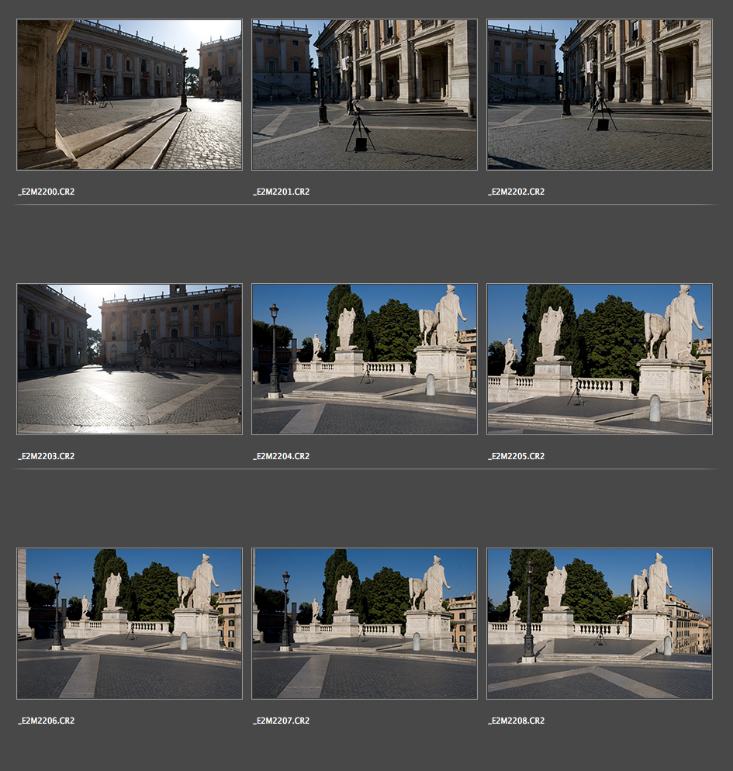Viewport: 733px width, 771px height.
Task: Select thumbnail image of _E2M2201.CR2
Action: (x=364, y=95)
